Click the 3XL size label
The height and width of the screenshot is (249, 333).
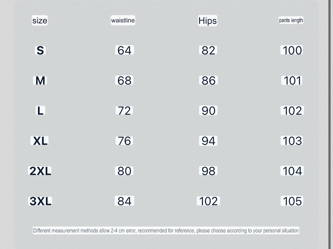tap(41, 201)
